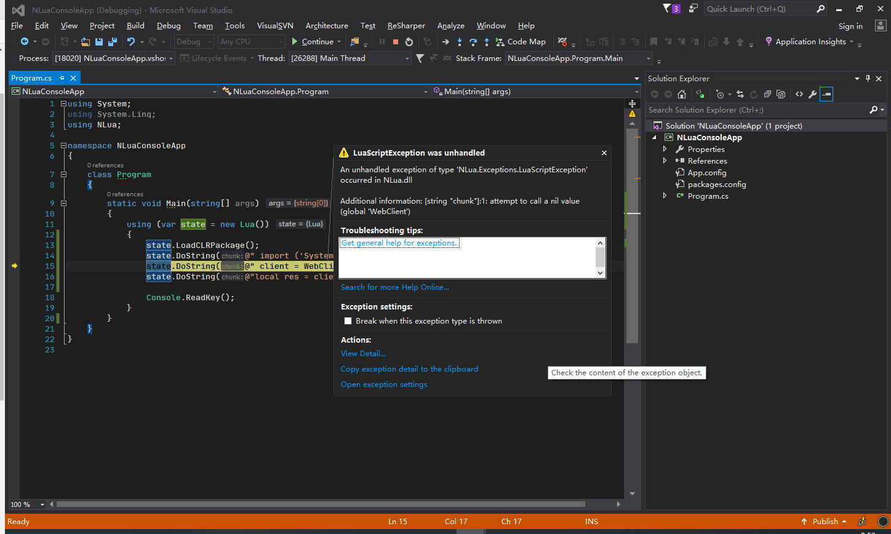Click Collapse All in Solution Explorer
The width and height of the screenshot is (891, 534).
click(x=767, y=94)
